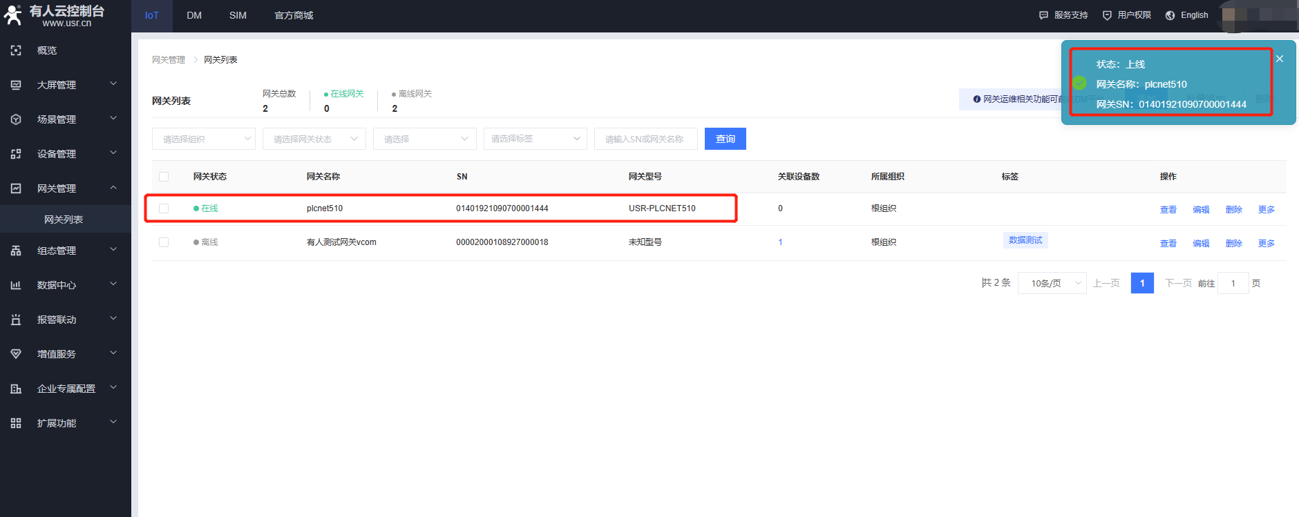Screen dimensions: 1299x517
Task: Open the 10 per page dropdown
Action: tap(1052, 283)
